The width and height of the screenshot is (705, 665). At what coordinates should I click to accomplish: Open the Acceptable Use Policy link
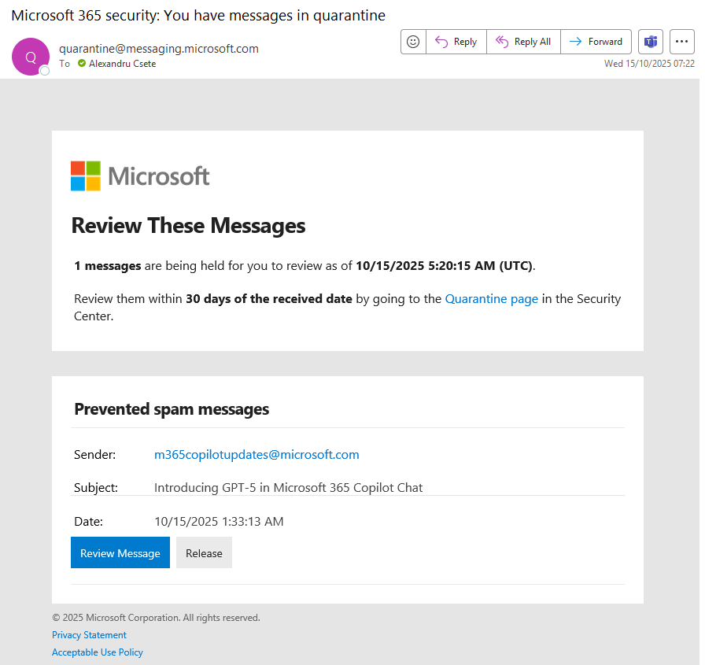click(x=97, y=652)
